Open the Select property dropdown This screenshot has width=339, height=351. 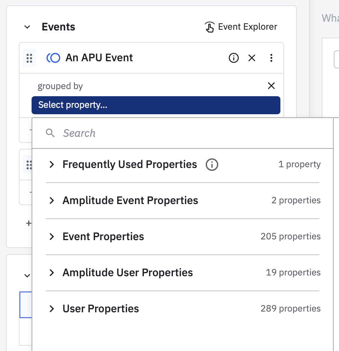tap(156, 105)
